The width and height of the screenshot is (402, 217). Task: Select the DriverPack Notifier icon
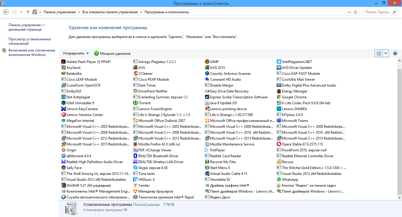135,91
